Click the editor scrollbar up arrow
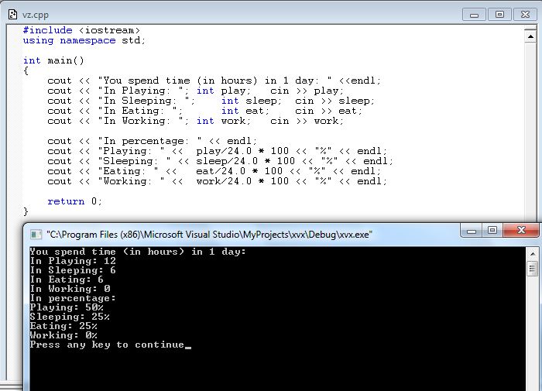Viewport: 542px width, 391px height. point(530,36)
